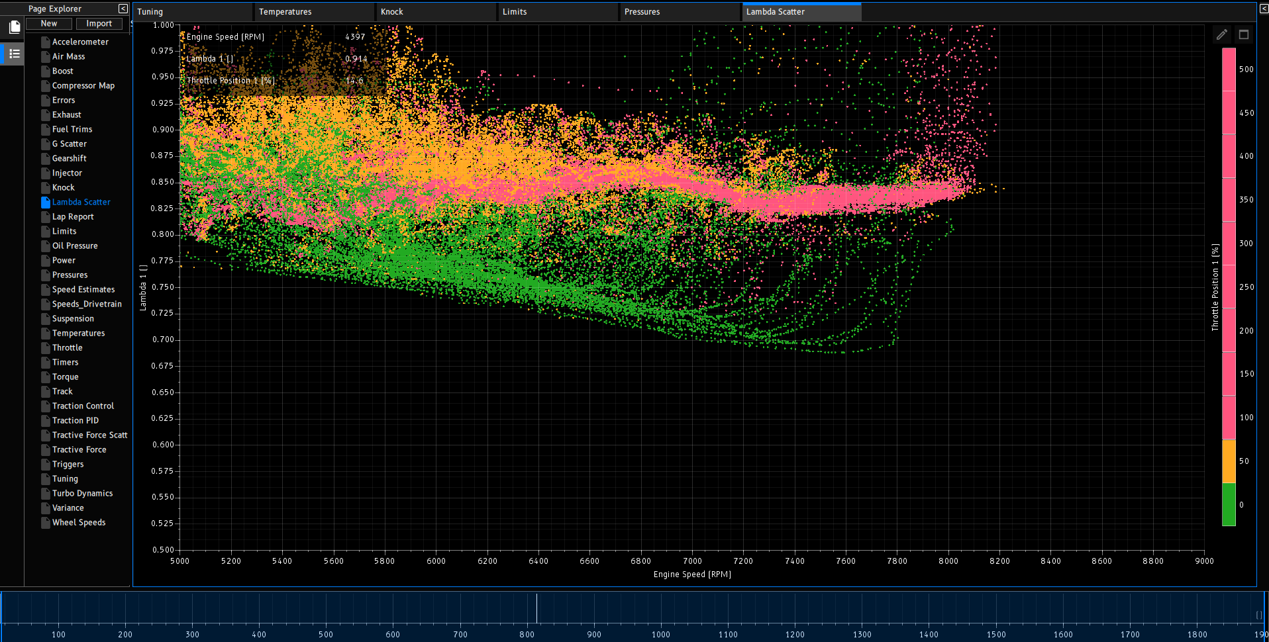1269x642 pixels.
Task: Click the pencil edit icon on chart
Action: pos(1222,34)
